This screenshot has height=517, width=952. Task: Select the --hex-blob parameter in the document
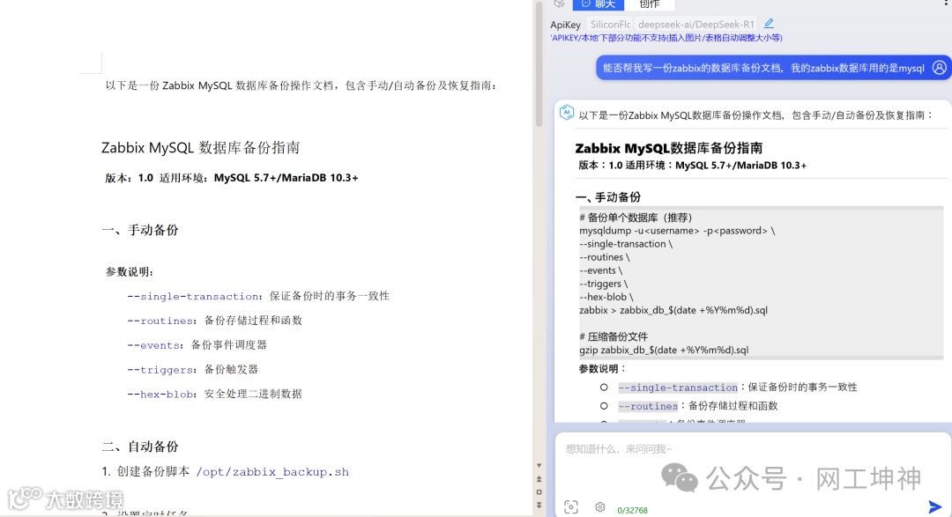click(x=160, y=394)
